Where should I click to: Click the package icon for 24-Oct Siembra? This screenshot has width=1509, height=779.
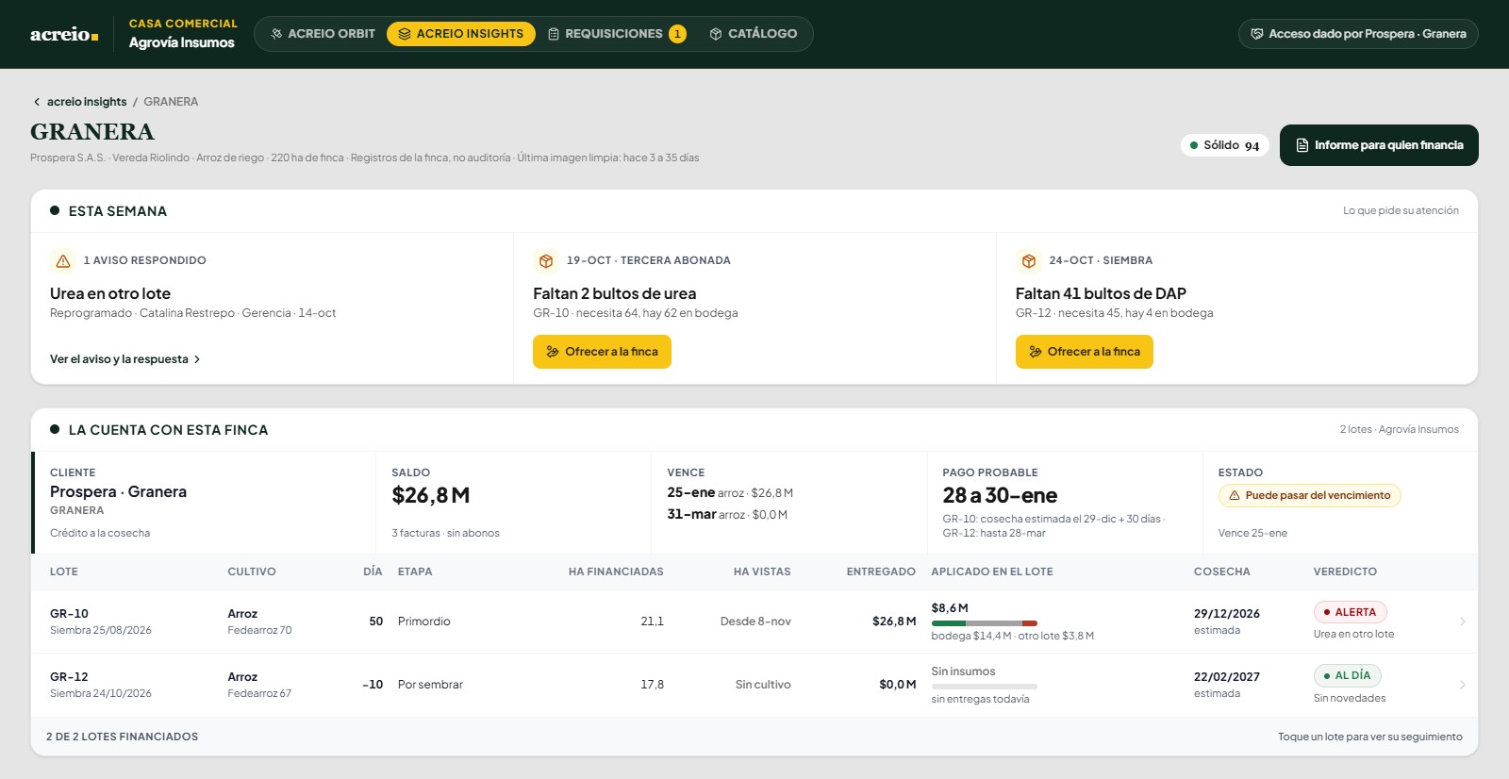[1029, 260]
